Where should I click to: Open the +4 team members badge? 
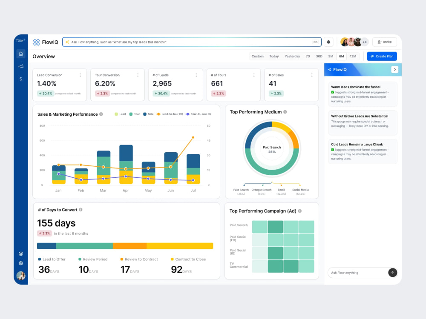[x=365, y=42]
